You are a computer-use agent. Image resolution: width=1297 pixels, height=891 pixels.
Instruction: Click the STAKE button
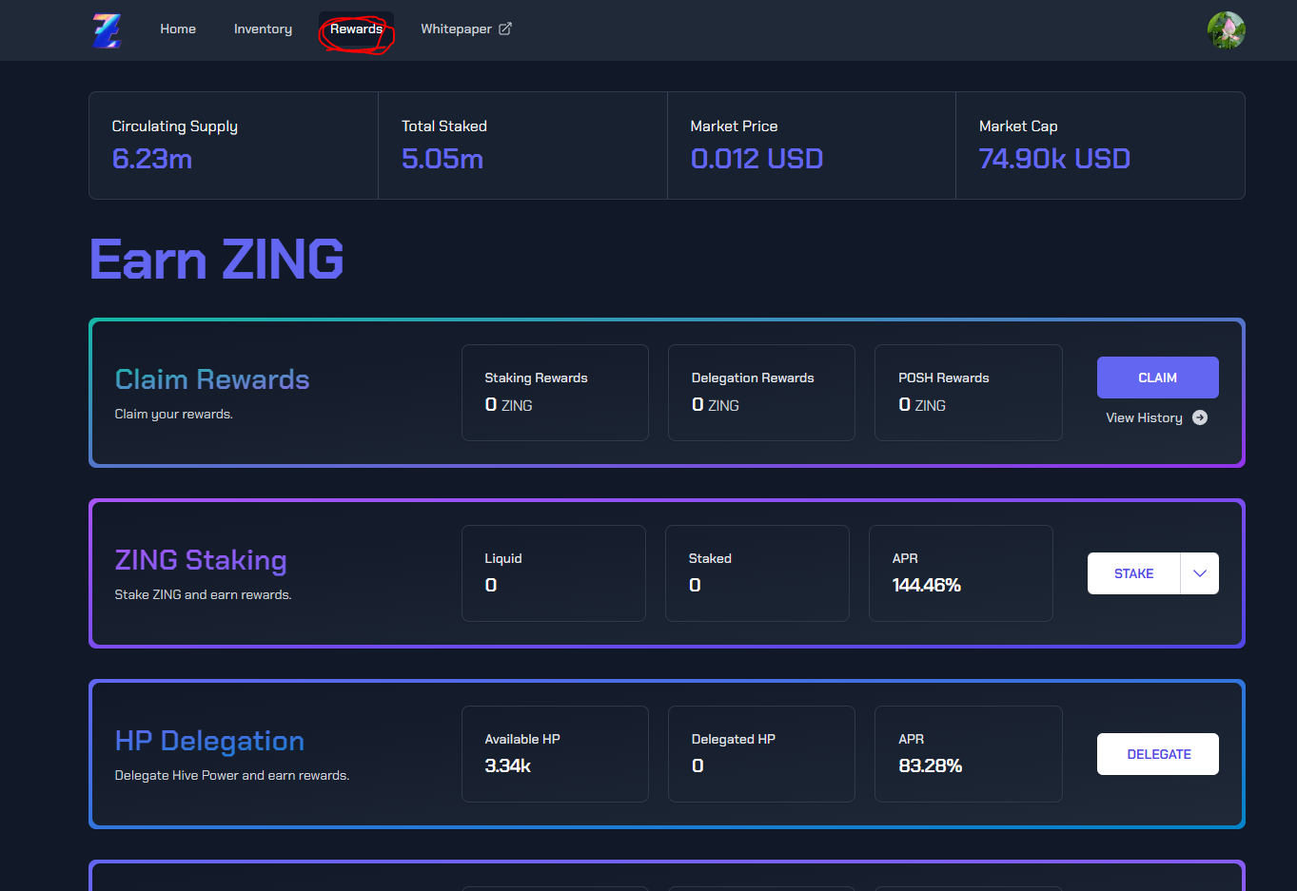(x=1133, y=573)
